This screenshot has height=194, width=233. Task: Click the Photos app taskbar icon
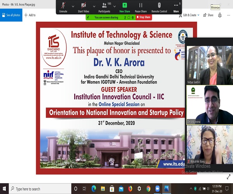[x=167, y=189]
